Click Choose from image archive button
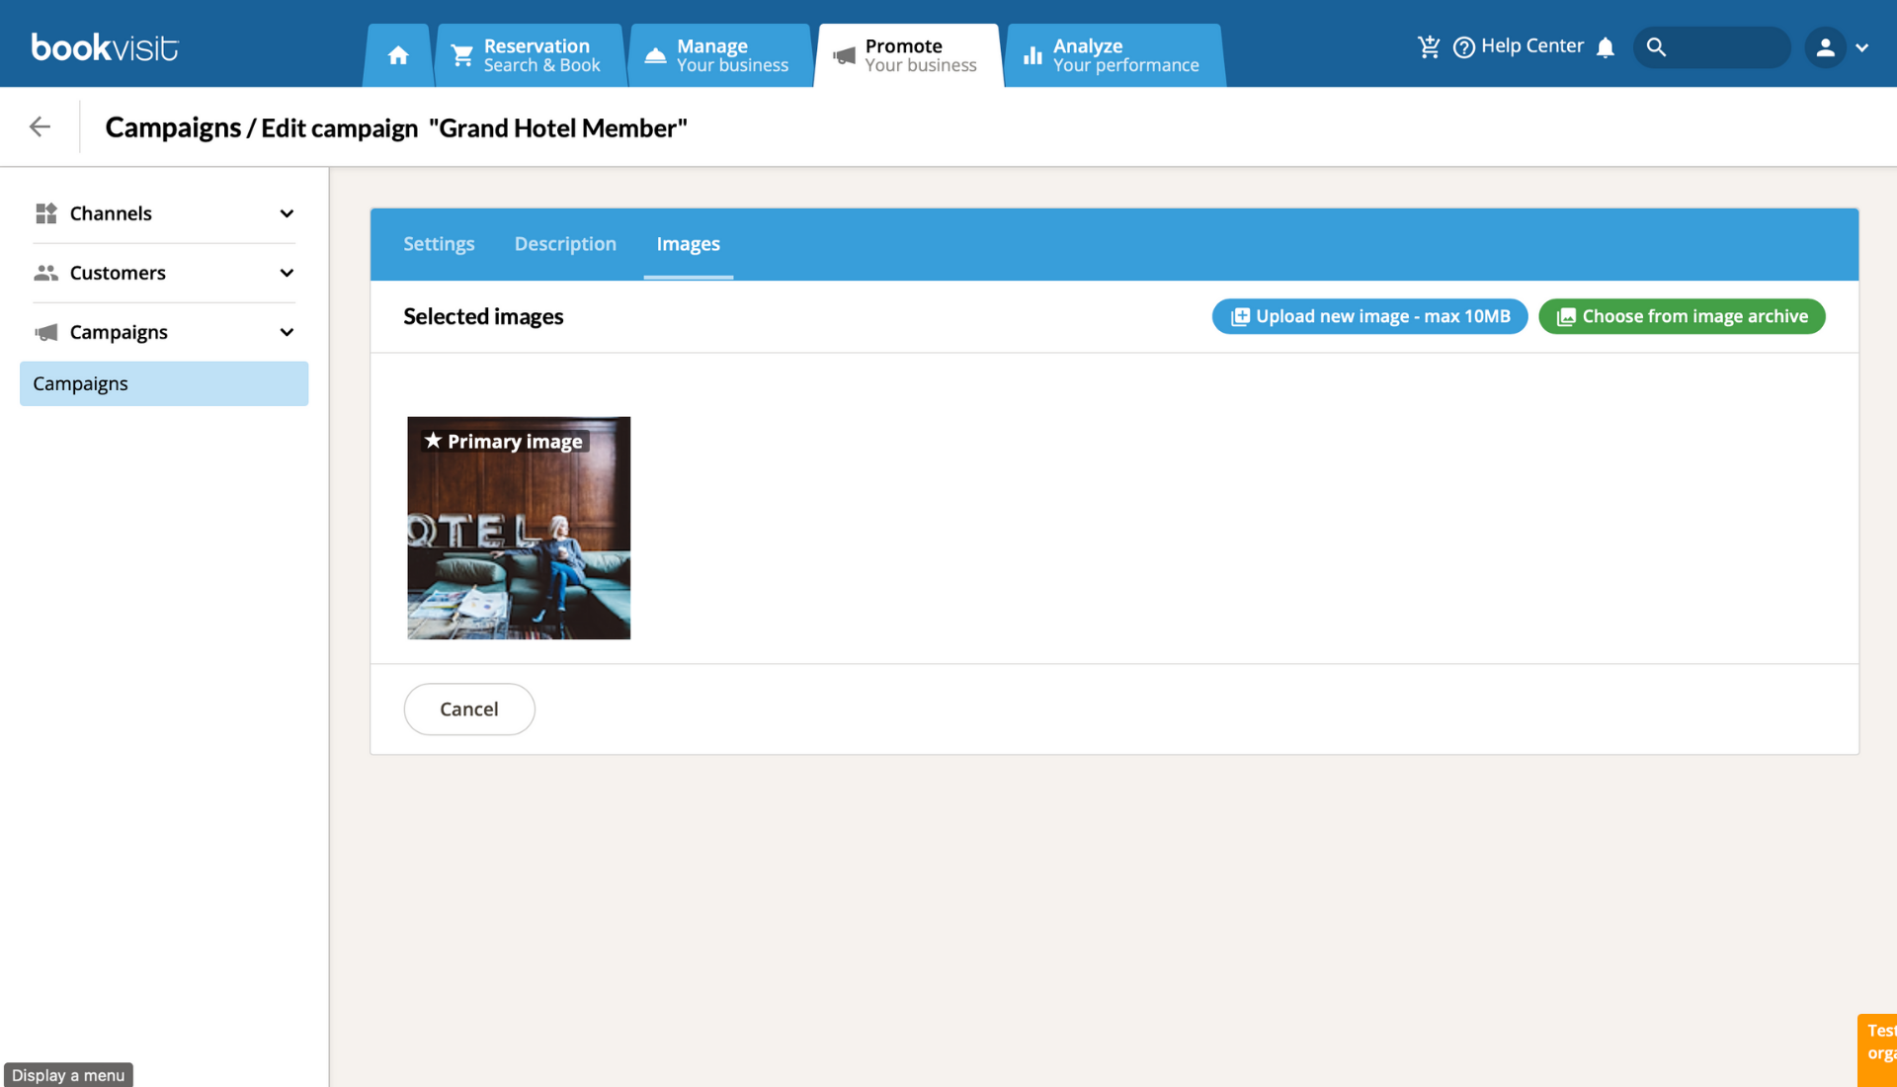Image resolution: width=1897 pixels, height=1087 pixels. click(x=1682, y=316)
